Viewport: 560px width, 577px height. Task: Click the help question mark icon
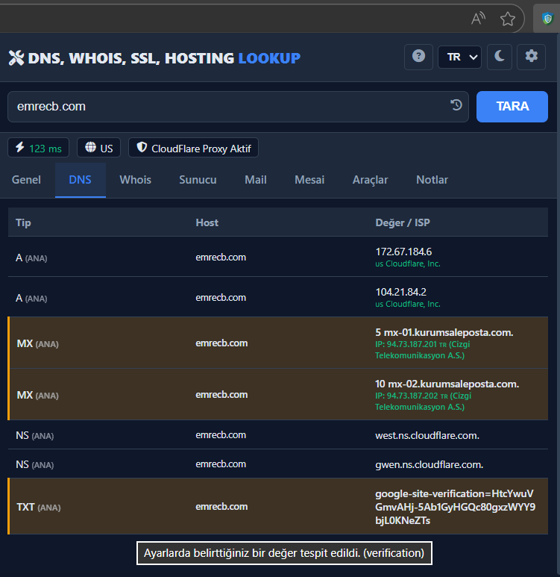point(418,57)
